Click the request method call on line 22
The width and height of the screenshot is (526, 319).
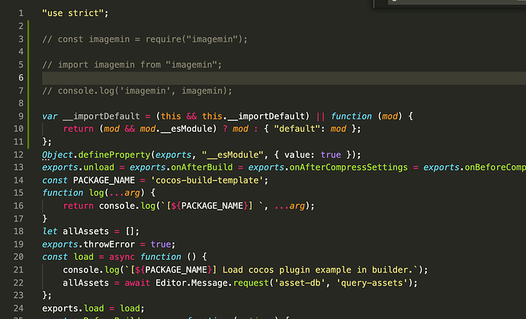click(251, 283)
